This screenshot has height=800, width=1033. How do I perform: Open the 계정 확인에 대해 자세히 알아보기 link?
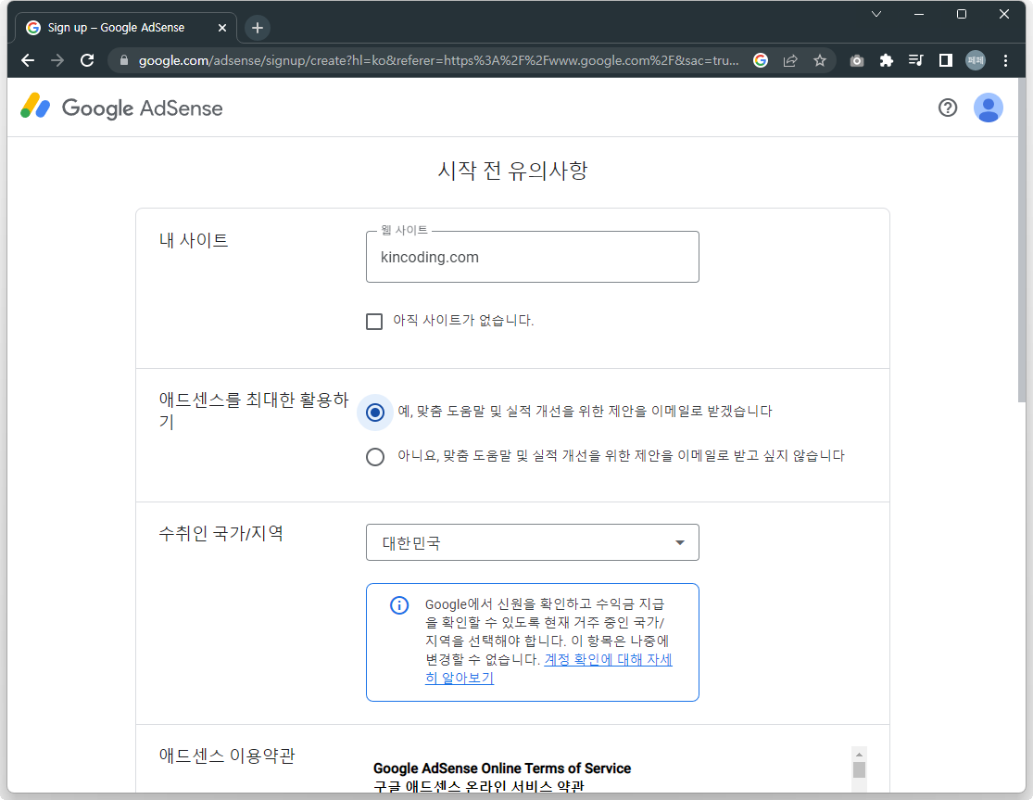[x=548, y=668]
